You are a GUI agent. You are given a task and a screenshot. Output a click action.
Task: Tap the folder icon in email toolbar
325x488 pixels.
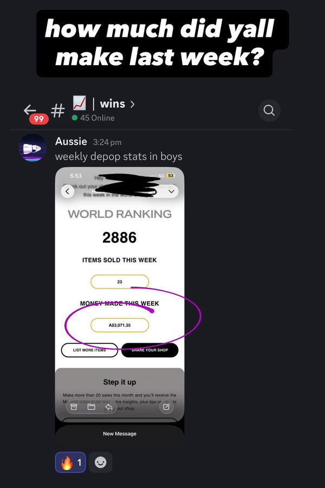pyautogui.click(x=92, y=407)
